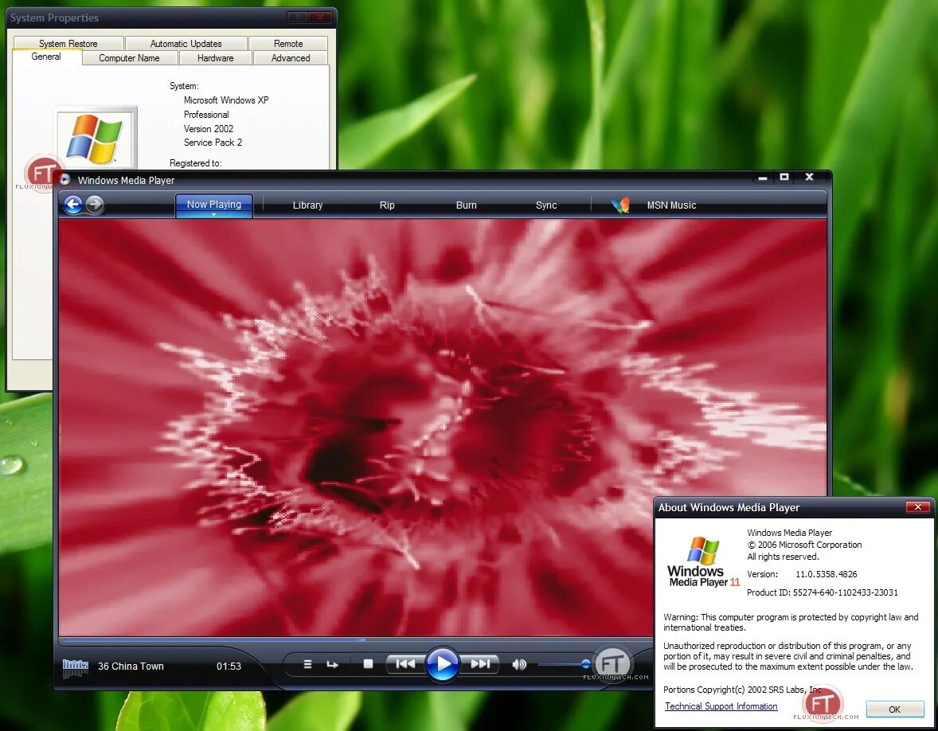938x731 pixels.
Task: Close the About Windows Media Player dialog
Action: pos(917,507)
